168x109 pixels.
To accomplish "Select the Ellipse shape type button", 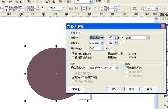I will [84, 8].
